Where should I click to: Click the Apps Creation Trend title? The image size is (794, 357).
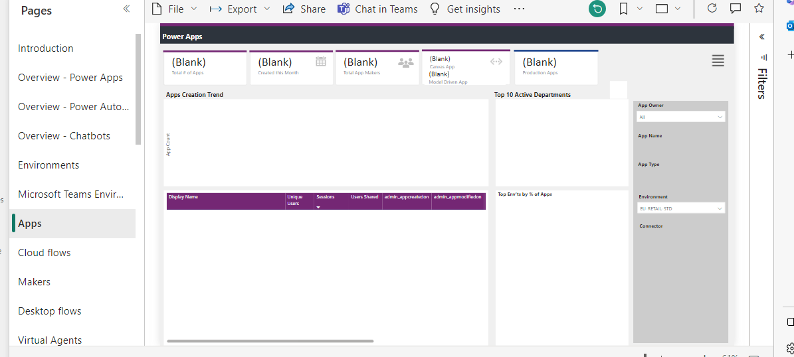(195, 95)
